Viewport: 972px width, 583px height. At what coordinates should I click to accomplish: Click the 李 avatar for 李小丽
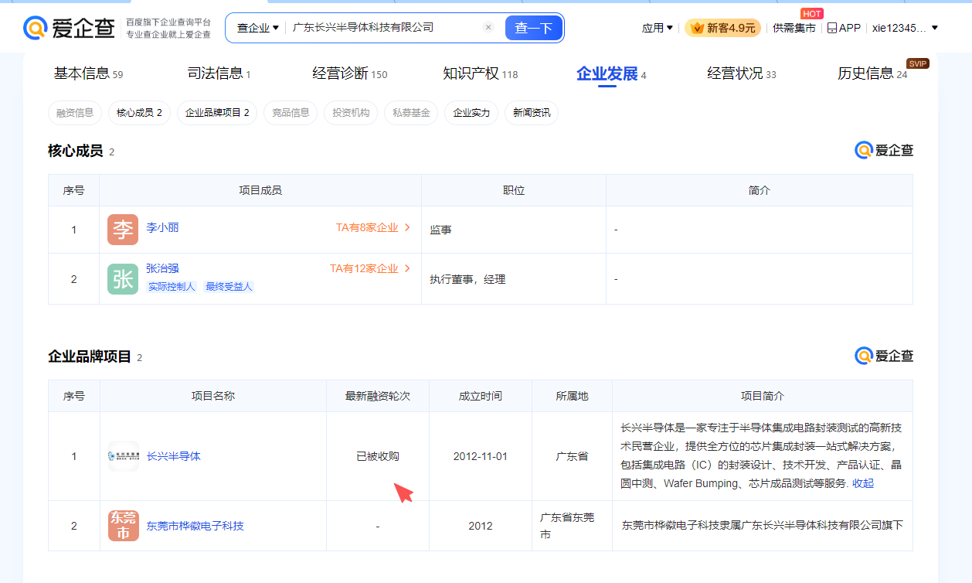pos(123,230)
